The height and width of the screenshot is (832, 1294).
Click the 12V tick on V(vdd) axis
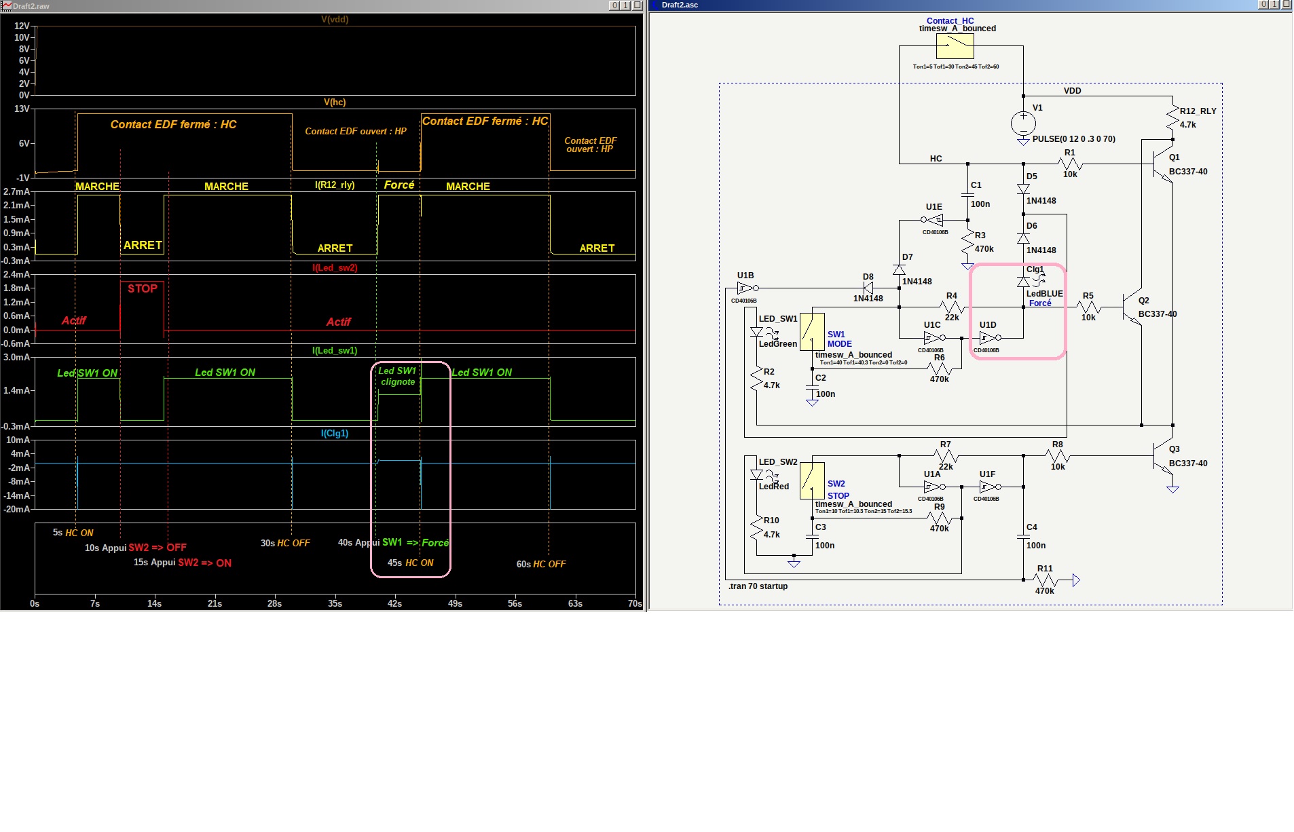pos(22,26)
